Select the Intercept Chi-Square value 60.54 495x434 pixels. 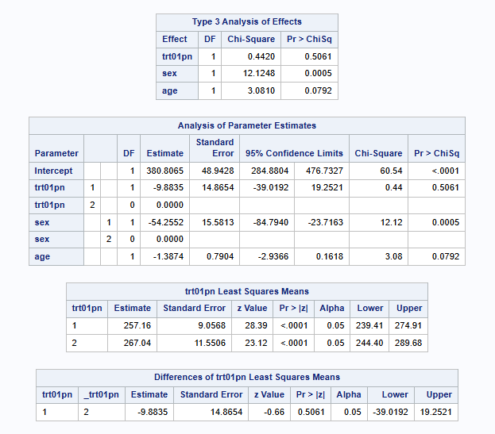click(x=389, y=171)
